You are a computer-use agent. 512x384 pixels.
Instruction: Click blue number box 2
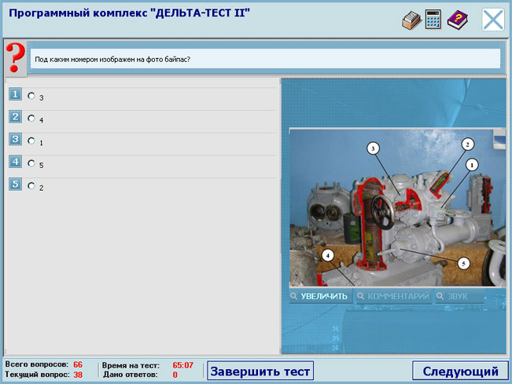15,117
